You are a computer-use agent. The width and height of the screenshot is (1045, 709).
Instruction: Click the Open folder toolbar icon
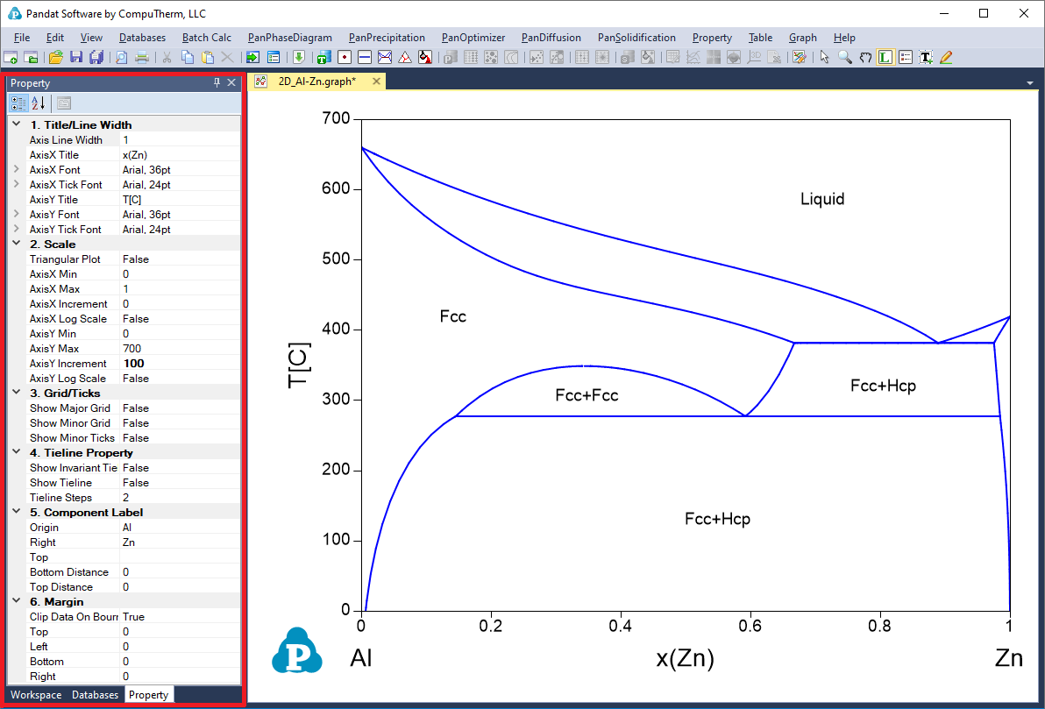[x=55, y=58]
